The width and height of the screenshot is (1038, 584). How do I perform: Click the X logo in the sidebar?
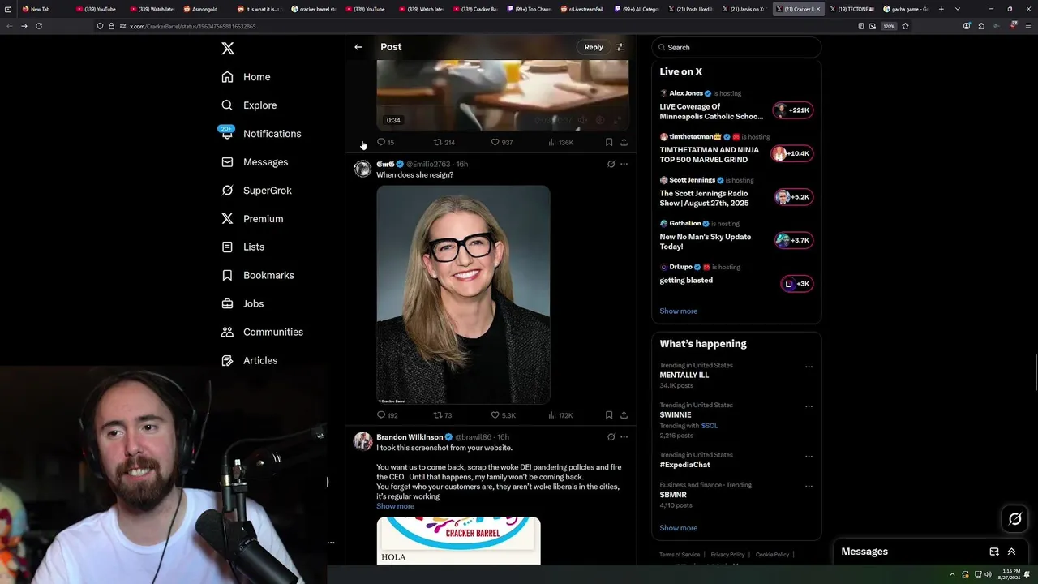click(228, 49)
